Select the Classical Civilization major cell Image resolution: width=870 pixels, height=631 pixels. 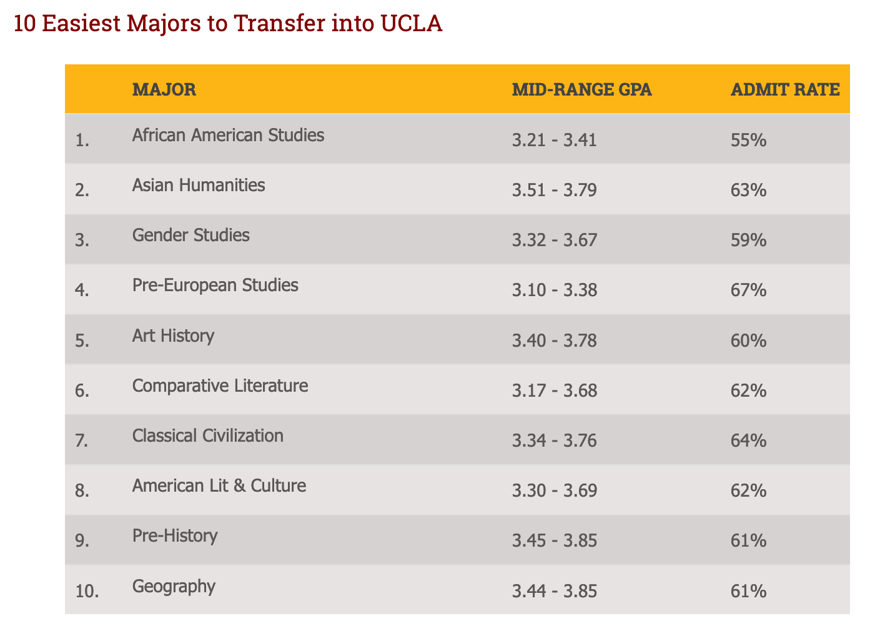207,435
